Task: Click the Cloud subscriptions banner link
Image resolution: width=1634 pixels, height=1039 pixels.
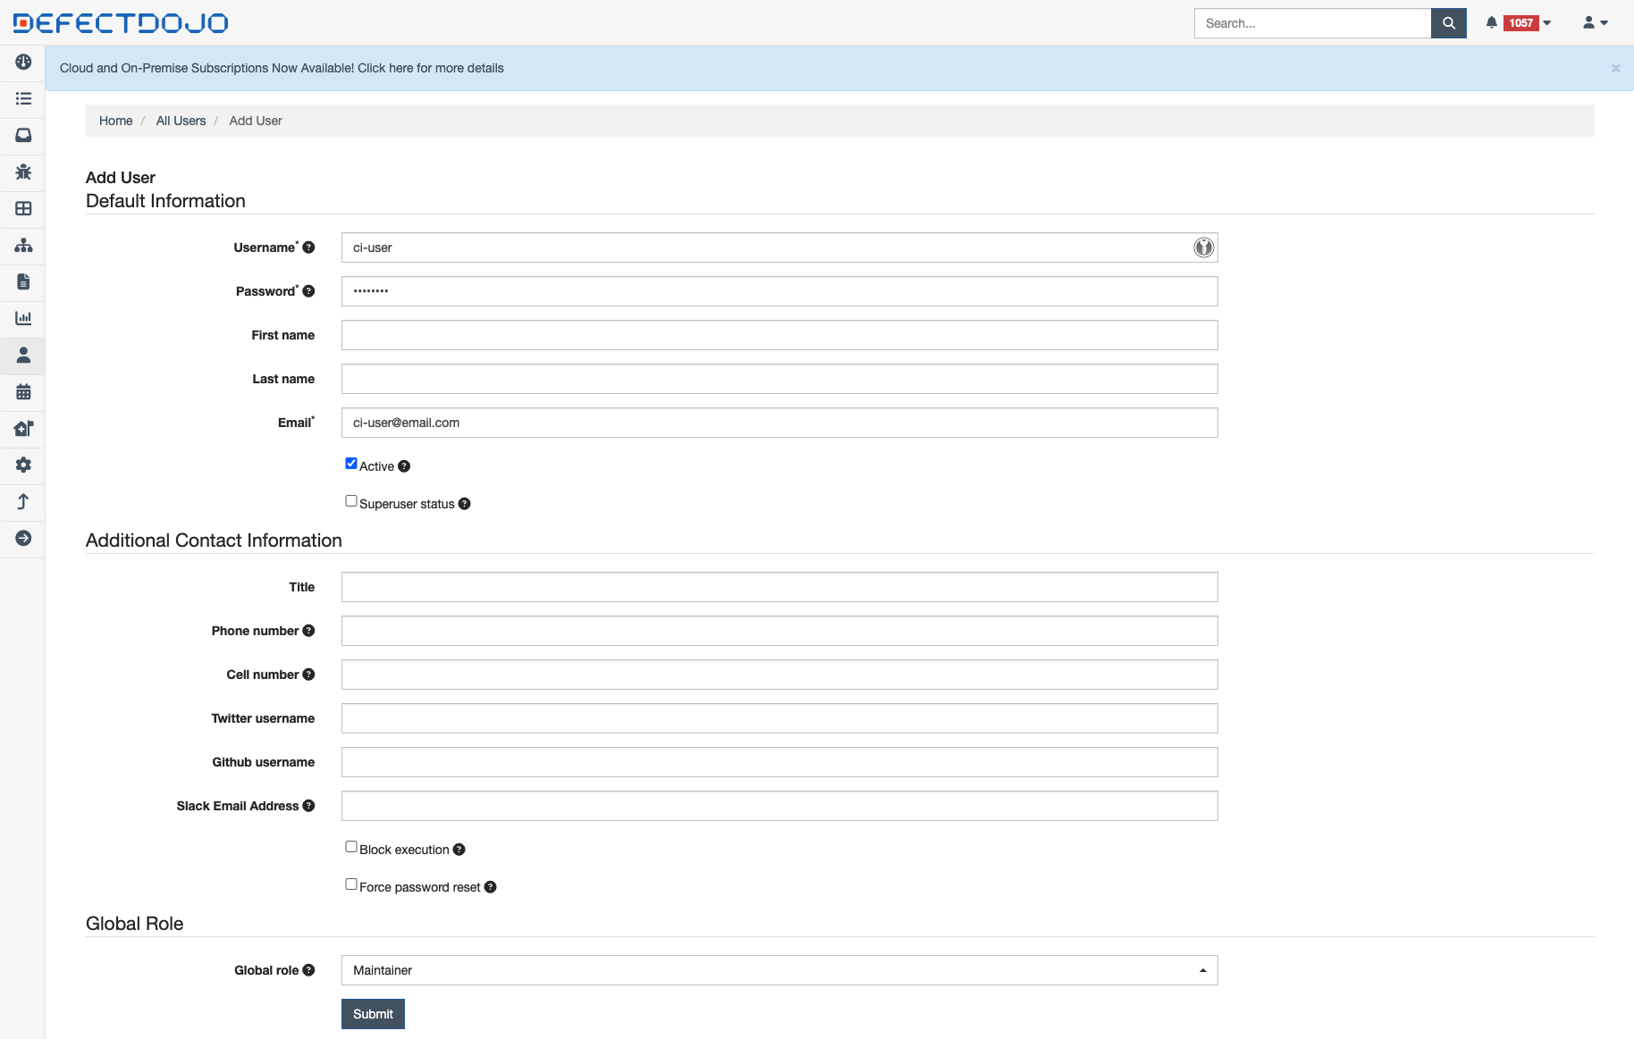Action: tap(282, 68)
